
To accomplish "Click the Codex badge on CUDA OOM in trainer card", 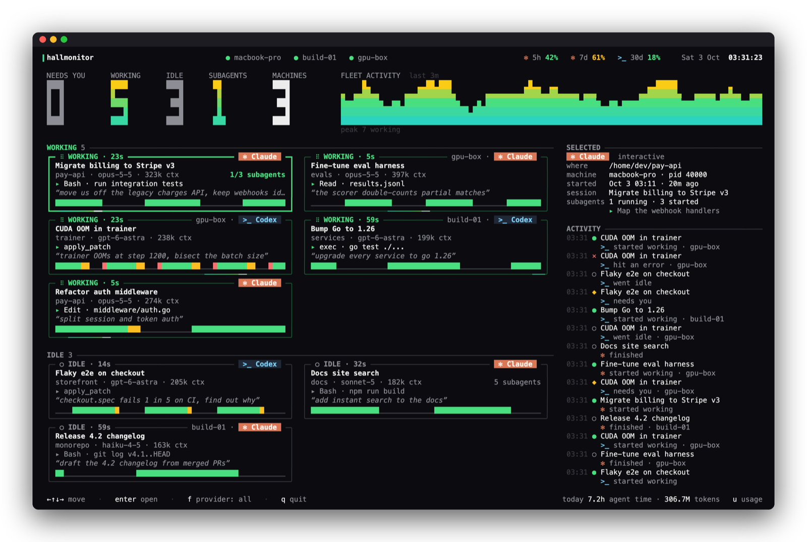I will 260,220.
